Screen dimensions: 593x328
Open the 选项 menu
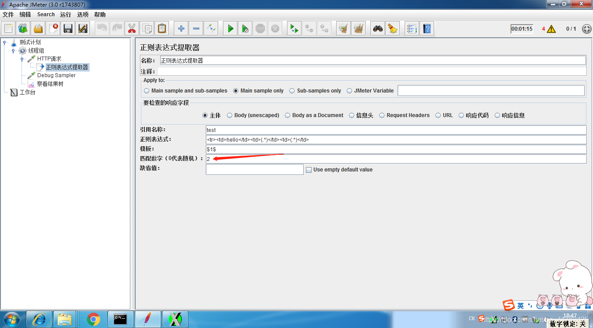[x=83, y=14]
